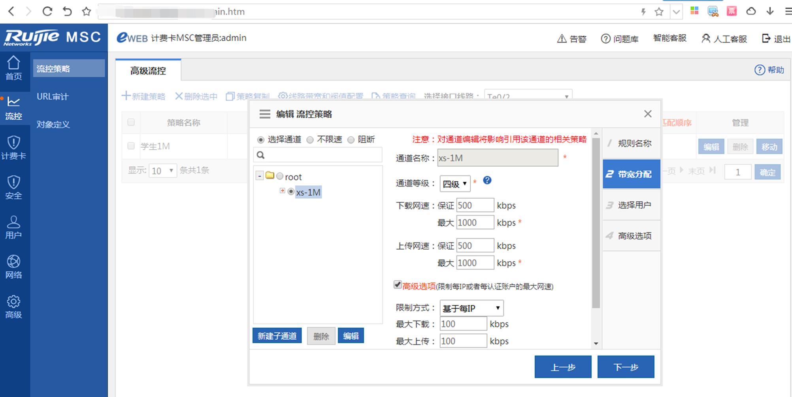The width and height of the screenshot is (792, 397).
Task: Reload the page with browser refresh icon
Action: (47, 11)
